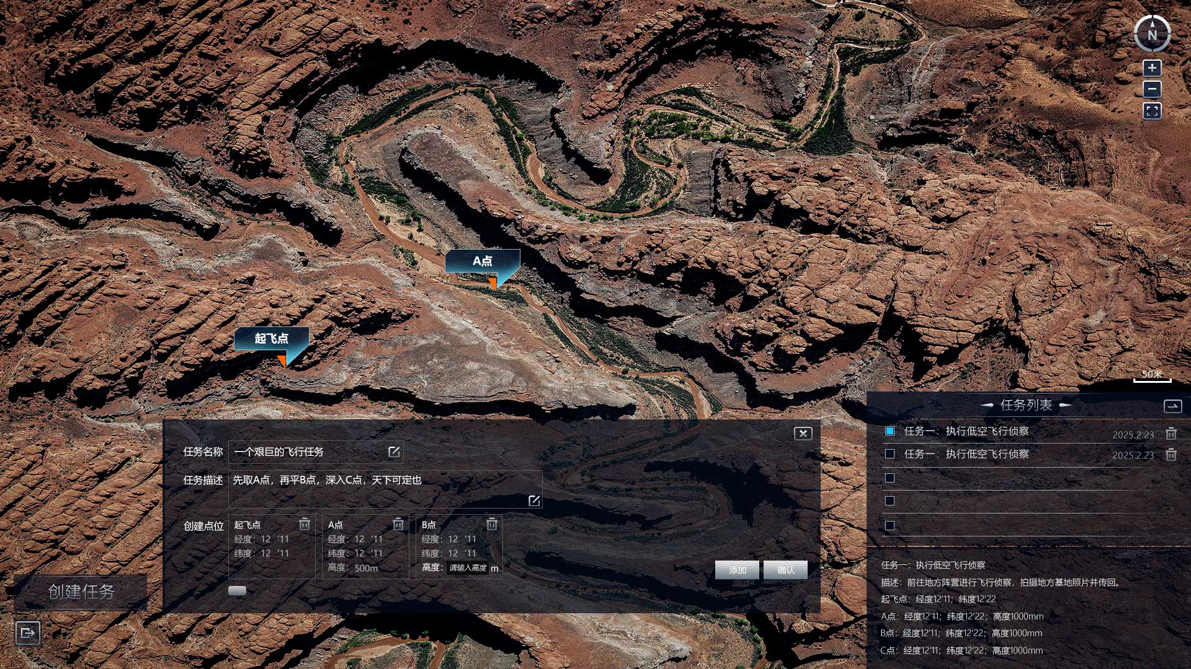This screenshot has height=669, width=1191.
Task: Delete the A点 waypoint card
Action: pyautogui.click(x=398, y=524)
